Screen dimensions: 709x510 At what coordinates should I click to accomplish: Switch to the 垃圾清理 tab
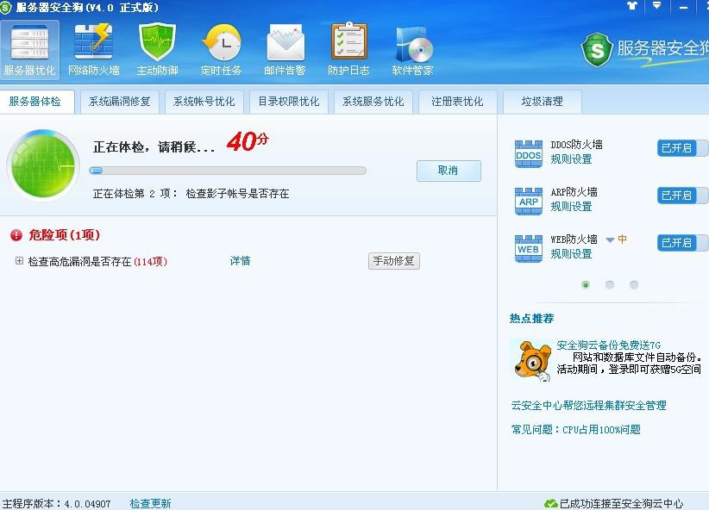[543, 102]
